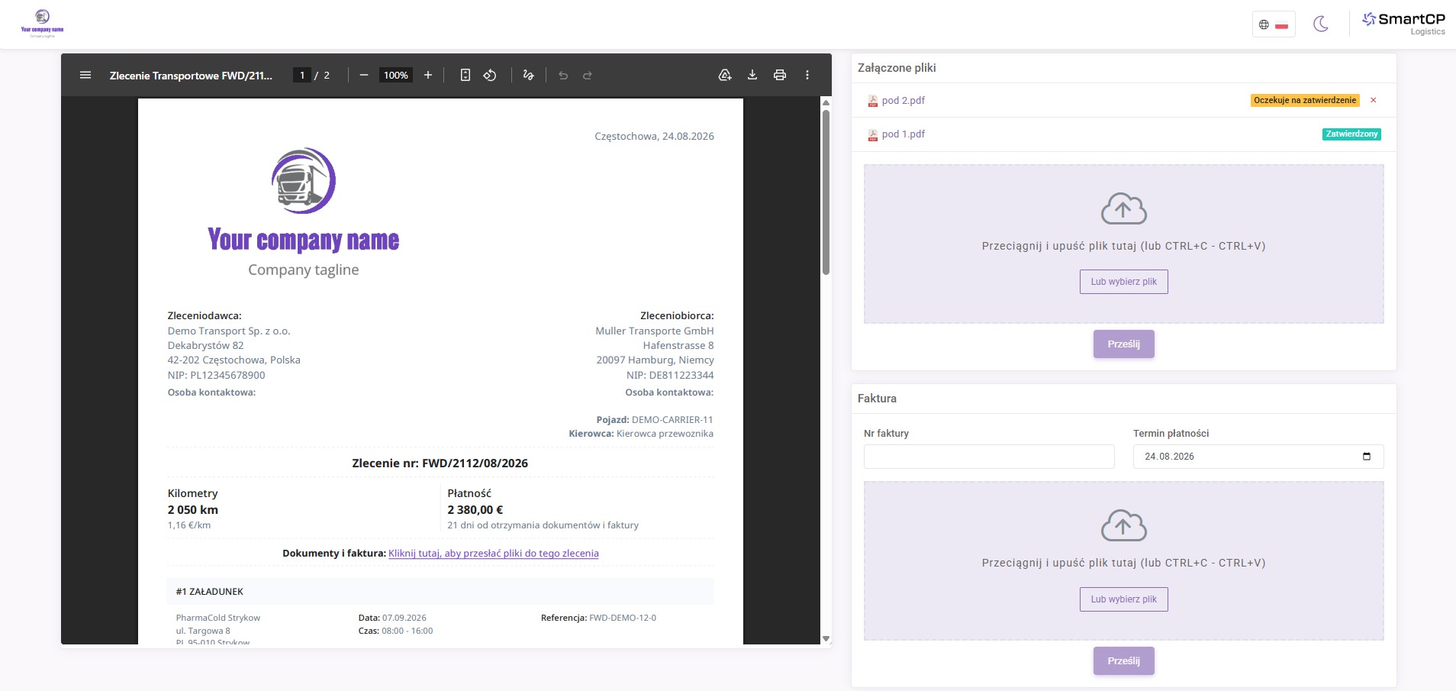This screenshot has height=691, width=1456.
Task: Click the 'Oczekuje na zatwierdzenie' status badge
Action: click(x=1305, y=100)
